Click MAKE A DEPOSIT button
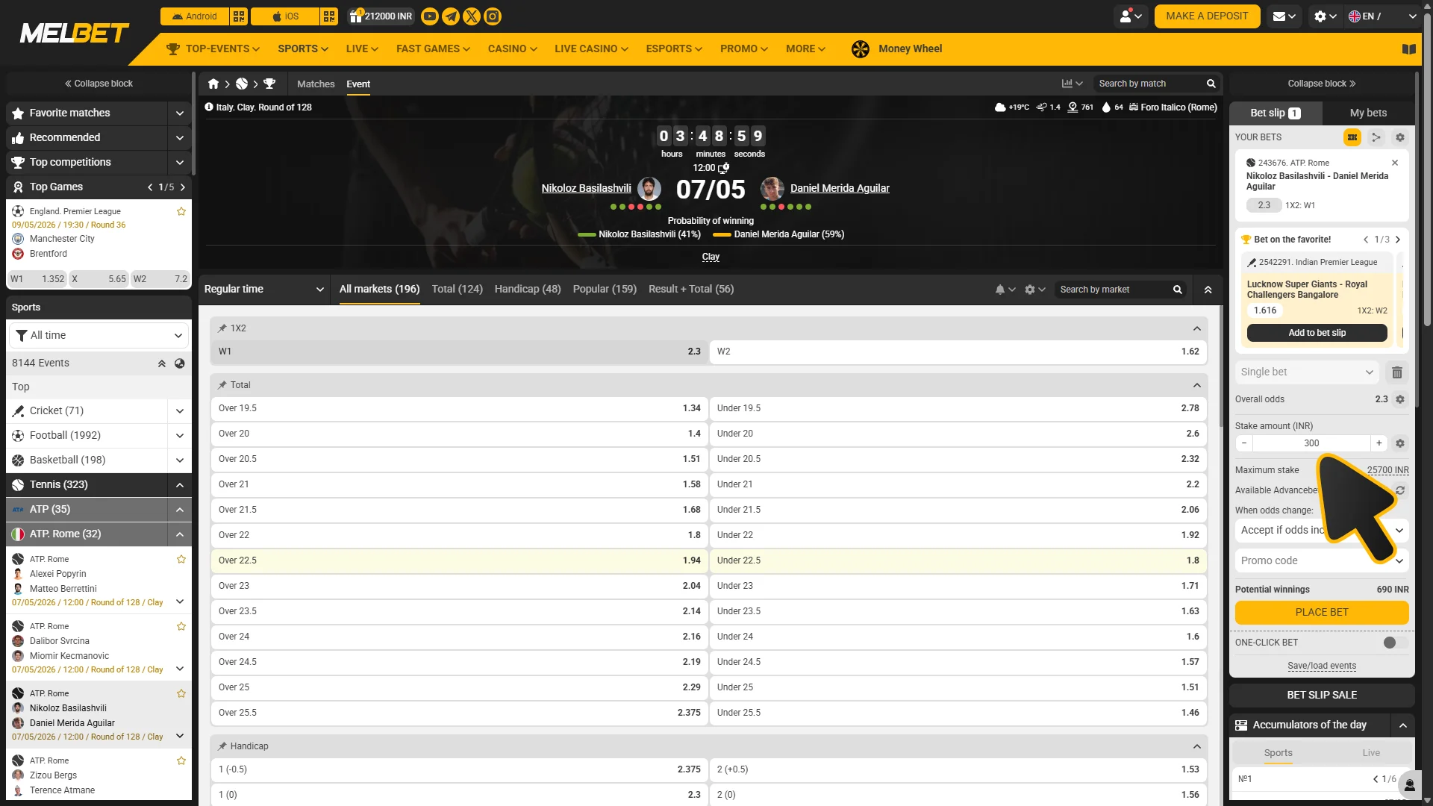Screen dimensions: 1433x806 (1207, 16)
